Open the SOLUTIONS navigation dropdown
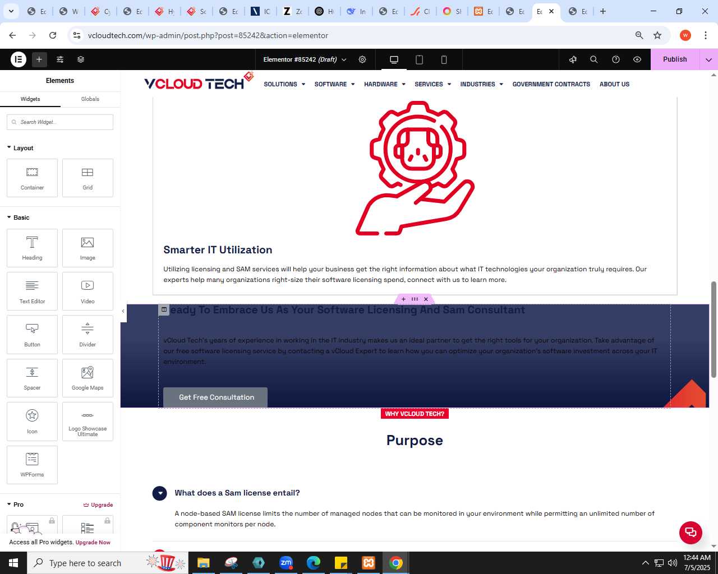 point(284,84)
